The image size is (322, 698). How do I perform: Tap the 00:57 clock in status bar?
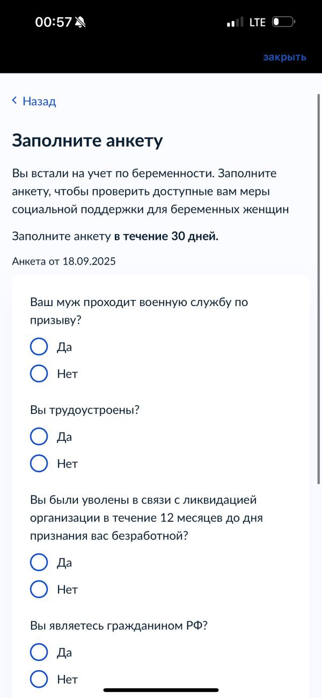[53, 23]
